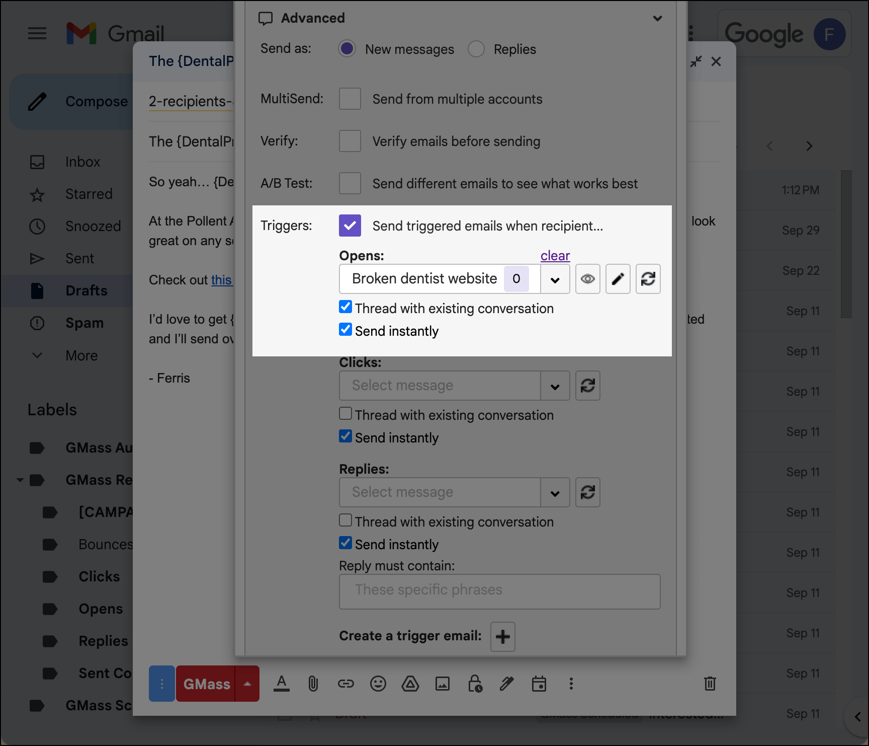The width and height of the screenshot is (869, 746).
Task: Attach files with the paperclip icon
Action: click(x=313, y=684)
